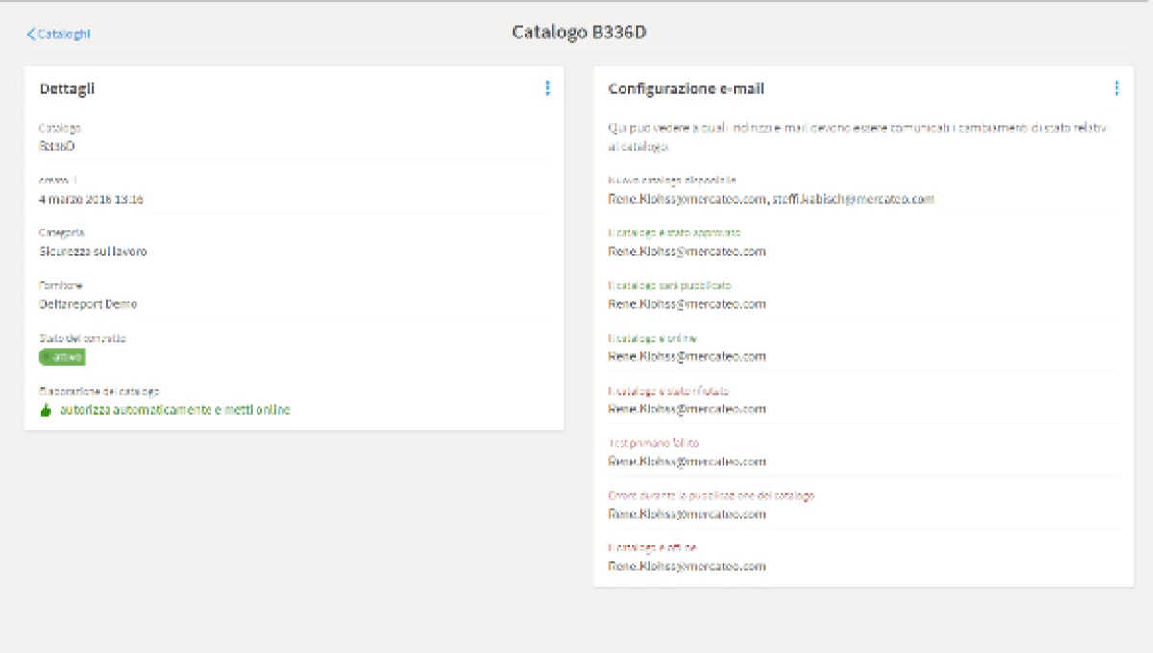Click email under 'Il catalogo è online'
This screenshot has height=653, width=1153.
pyautogui.click(x=687, y=356)
